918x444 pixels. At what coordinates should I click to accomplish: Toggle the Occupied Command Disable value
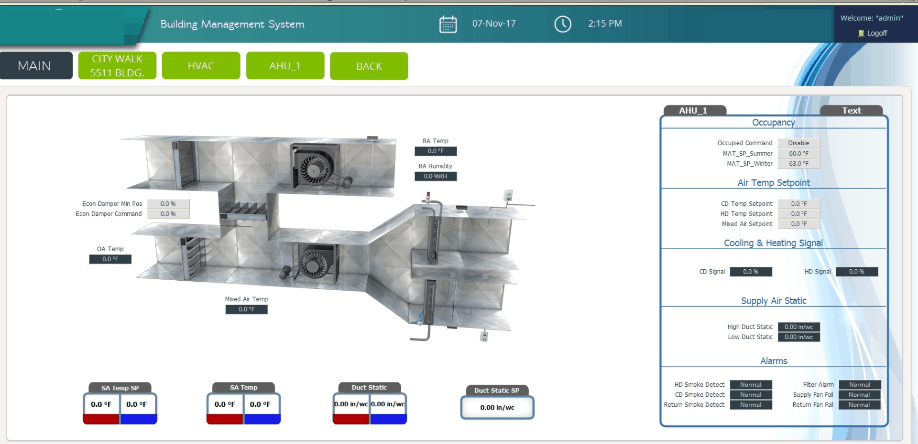click(798, 143)
